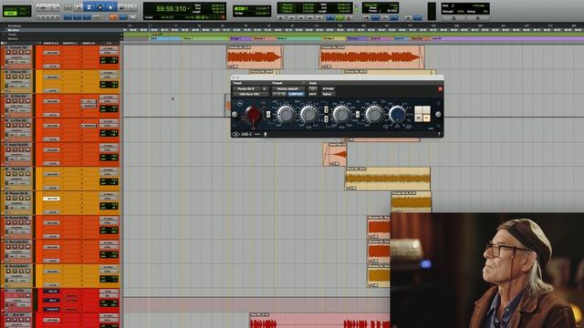Click the Hi Plon Gtr track's first send

tap(89, 101)
